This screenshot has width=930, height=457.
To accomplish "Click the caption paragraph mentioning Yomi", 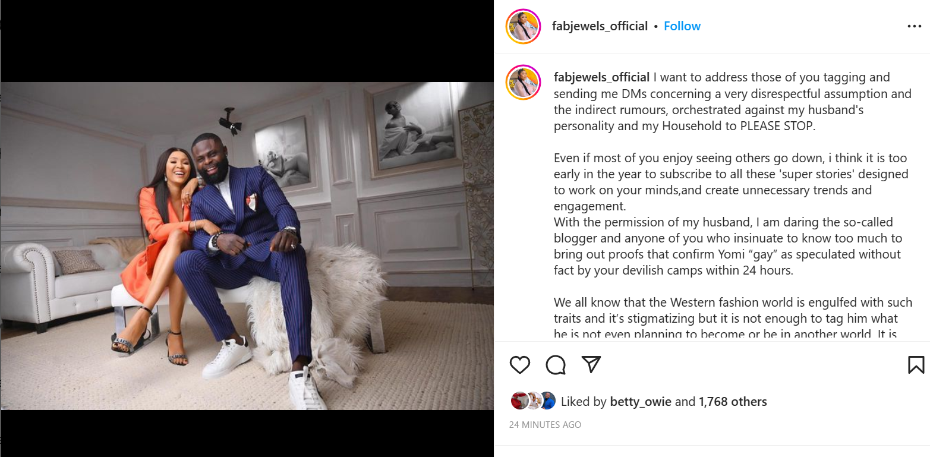I will tap(727, 247).
